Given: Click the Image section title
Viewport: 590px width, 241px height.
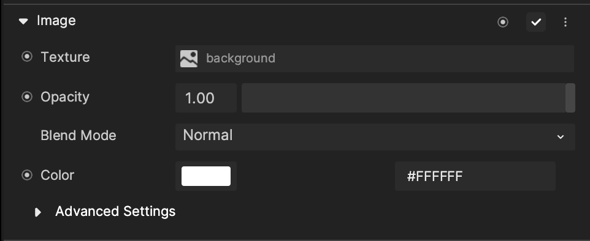Looking at the screenshot, I should pyautogui.click(x=56, y=21).
